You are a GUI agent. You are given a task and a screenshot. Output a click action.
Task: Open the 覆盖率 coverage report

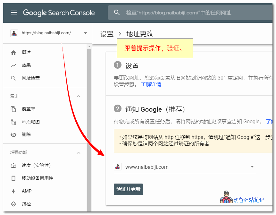pos(13,109)
